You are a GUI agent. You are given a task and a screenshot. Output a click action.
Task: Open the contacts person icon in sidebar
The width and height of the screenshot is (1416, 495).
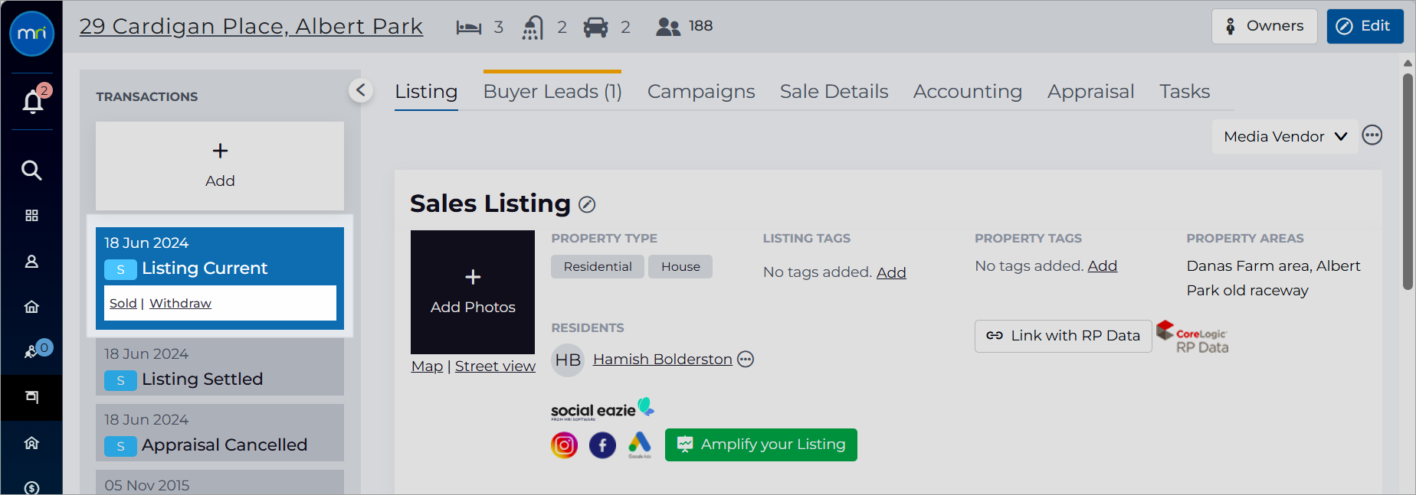pyautogui.click(x=31, y=262)
